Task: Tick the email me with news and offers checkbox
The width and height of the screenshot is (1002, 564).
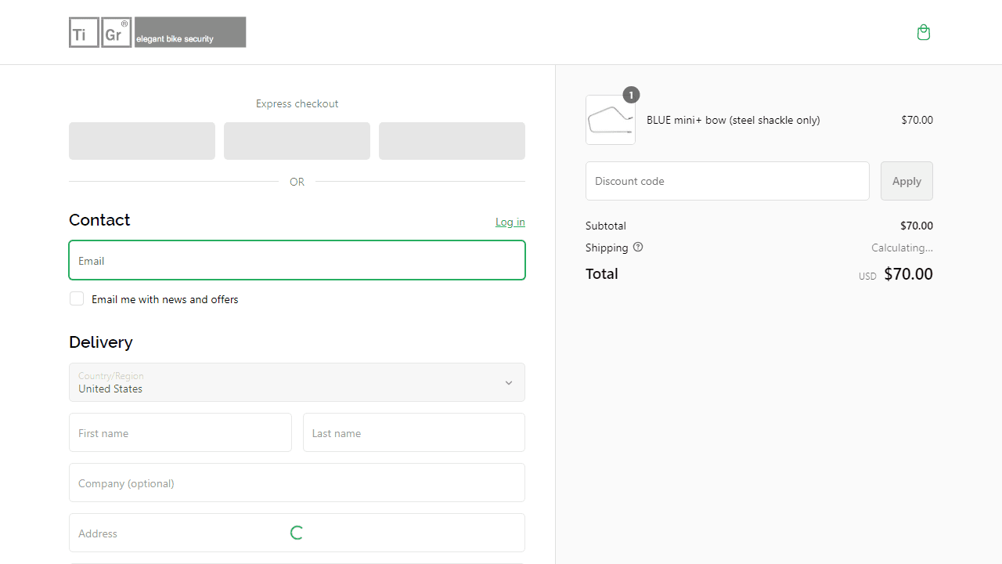Action: click(77, 298)
